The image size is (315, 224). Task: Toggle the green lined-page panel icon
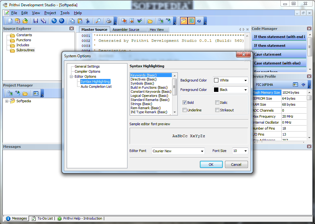click(x=191, y=21)
